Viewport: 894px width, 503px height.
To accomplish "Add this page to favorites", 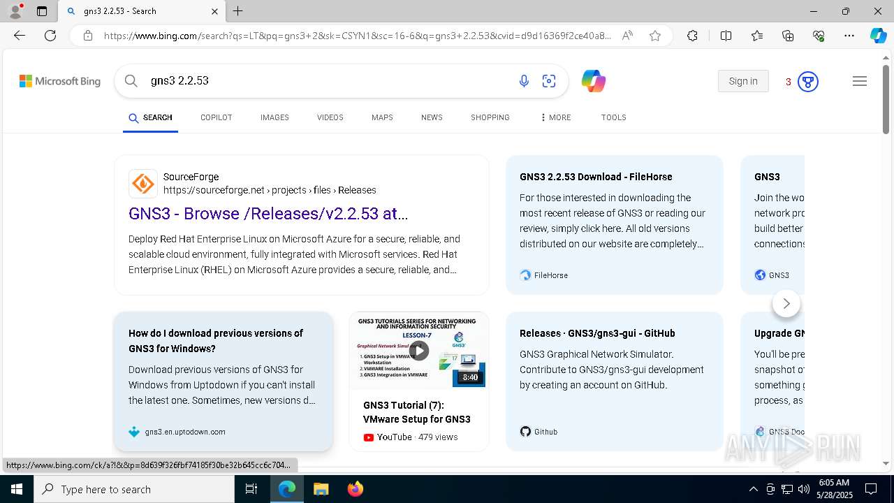I will (x=655, y=36).
